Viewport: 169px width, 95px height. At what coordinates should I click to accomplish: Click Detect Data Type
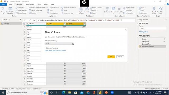tap(35, 10)
